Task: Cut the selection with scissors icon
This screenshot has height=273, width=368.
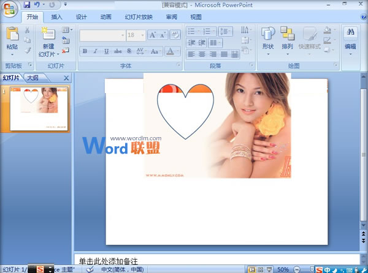Action: point(28,30)
